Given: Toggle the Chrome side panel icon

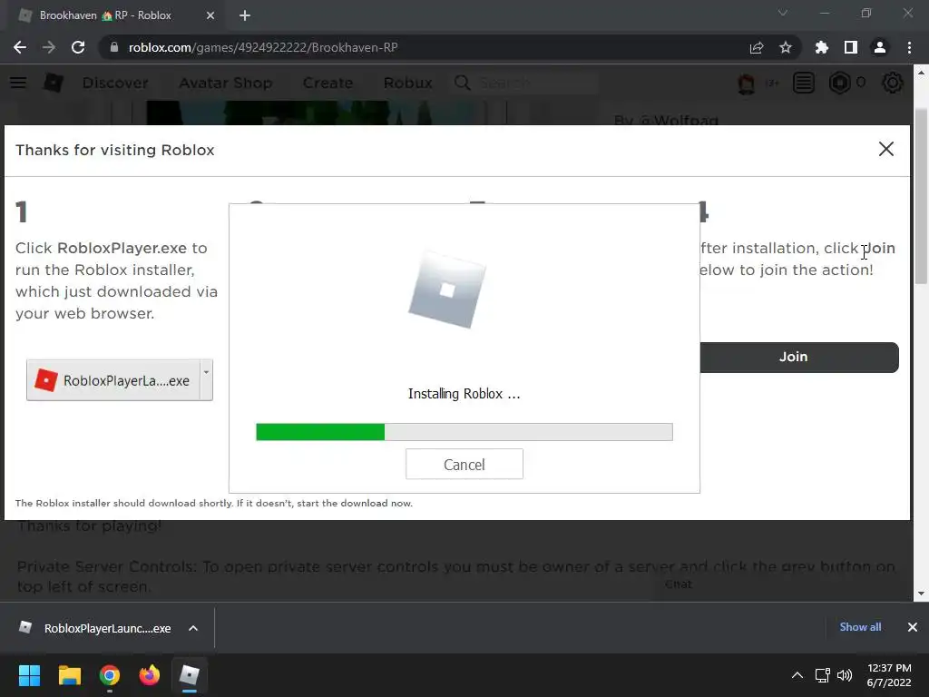Looking at the screenshot, I should coord(851,47).
